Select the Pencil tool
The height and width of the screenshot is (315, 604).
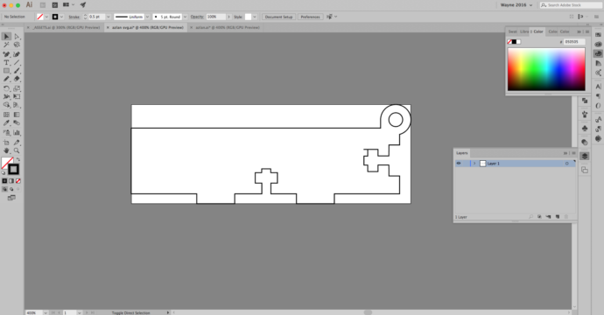[6, 79]
